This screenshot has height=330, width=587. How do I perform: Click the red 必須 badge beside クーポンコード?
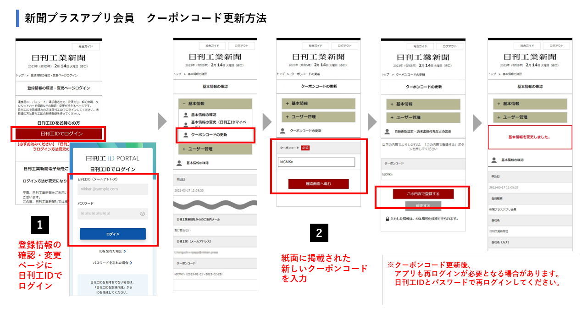(306, 148)
